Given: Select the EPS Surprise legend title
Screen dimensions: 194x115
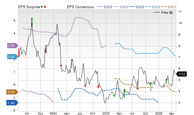Looking at the screenshot, I should click(x=29, y=7).
